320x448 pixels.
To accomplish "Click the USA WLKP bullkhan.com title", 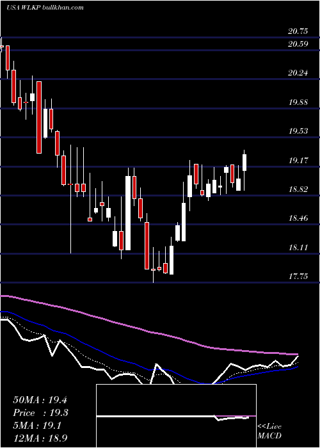I will (45, 8).
